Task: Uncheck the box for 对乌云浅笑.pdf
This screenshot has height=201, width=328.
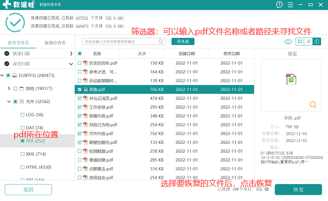Action: click(80, 98)
